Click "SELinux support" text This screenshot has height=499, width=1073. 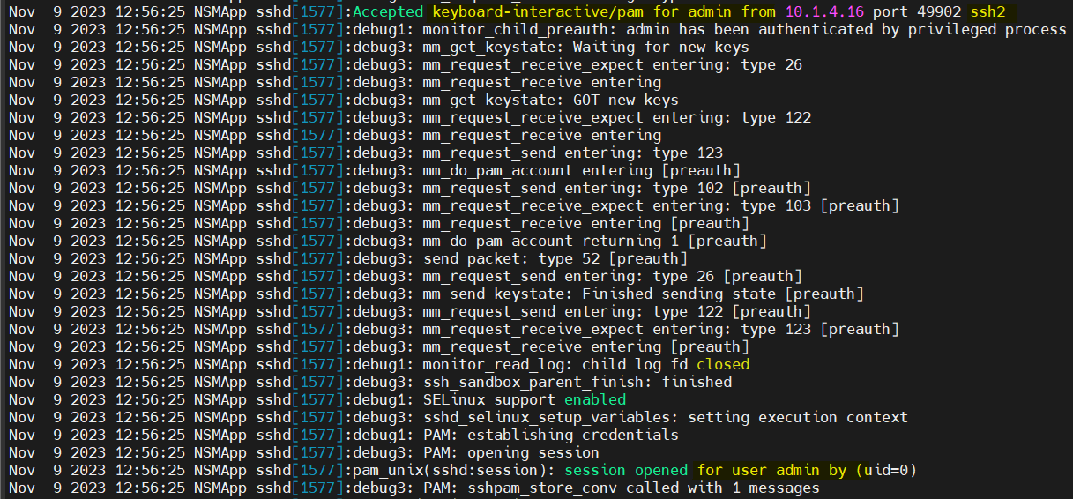[489, 400]
